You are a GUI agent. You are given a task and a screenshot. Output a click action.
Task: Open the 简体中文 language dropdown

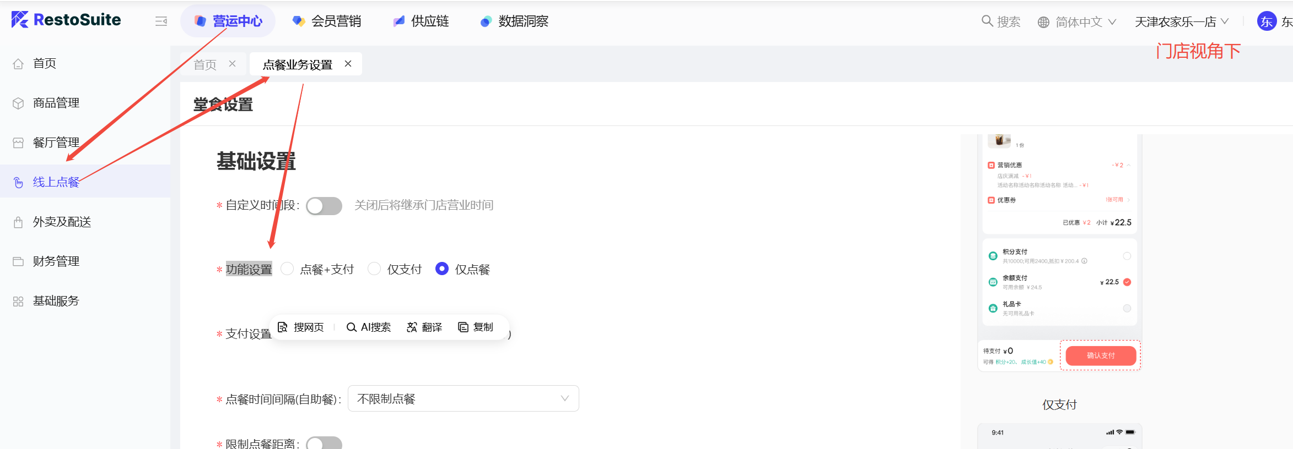[1077, 22]
